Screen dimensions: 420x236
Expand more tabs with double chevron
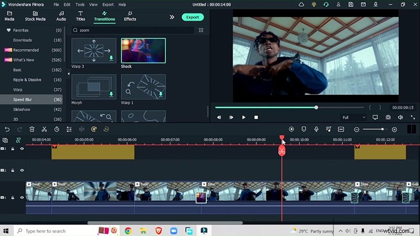point(172,17)
